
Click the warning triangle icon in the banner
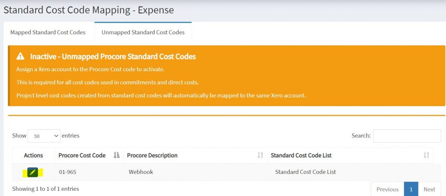click(x=20, y=56)
